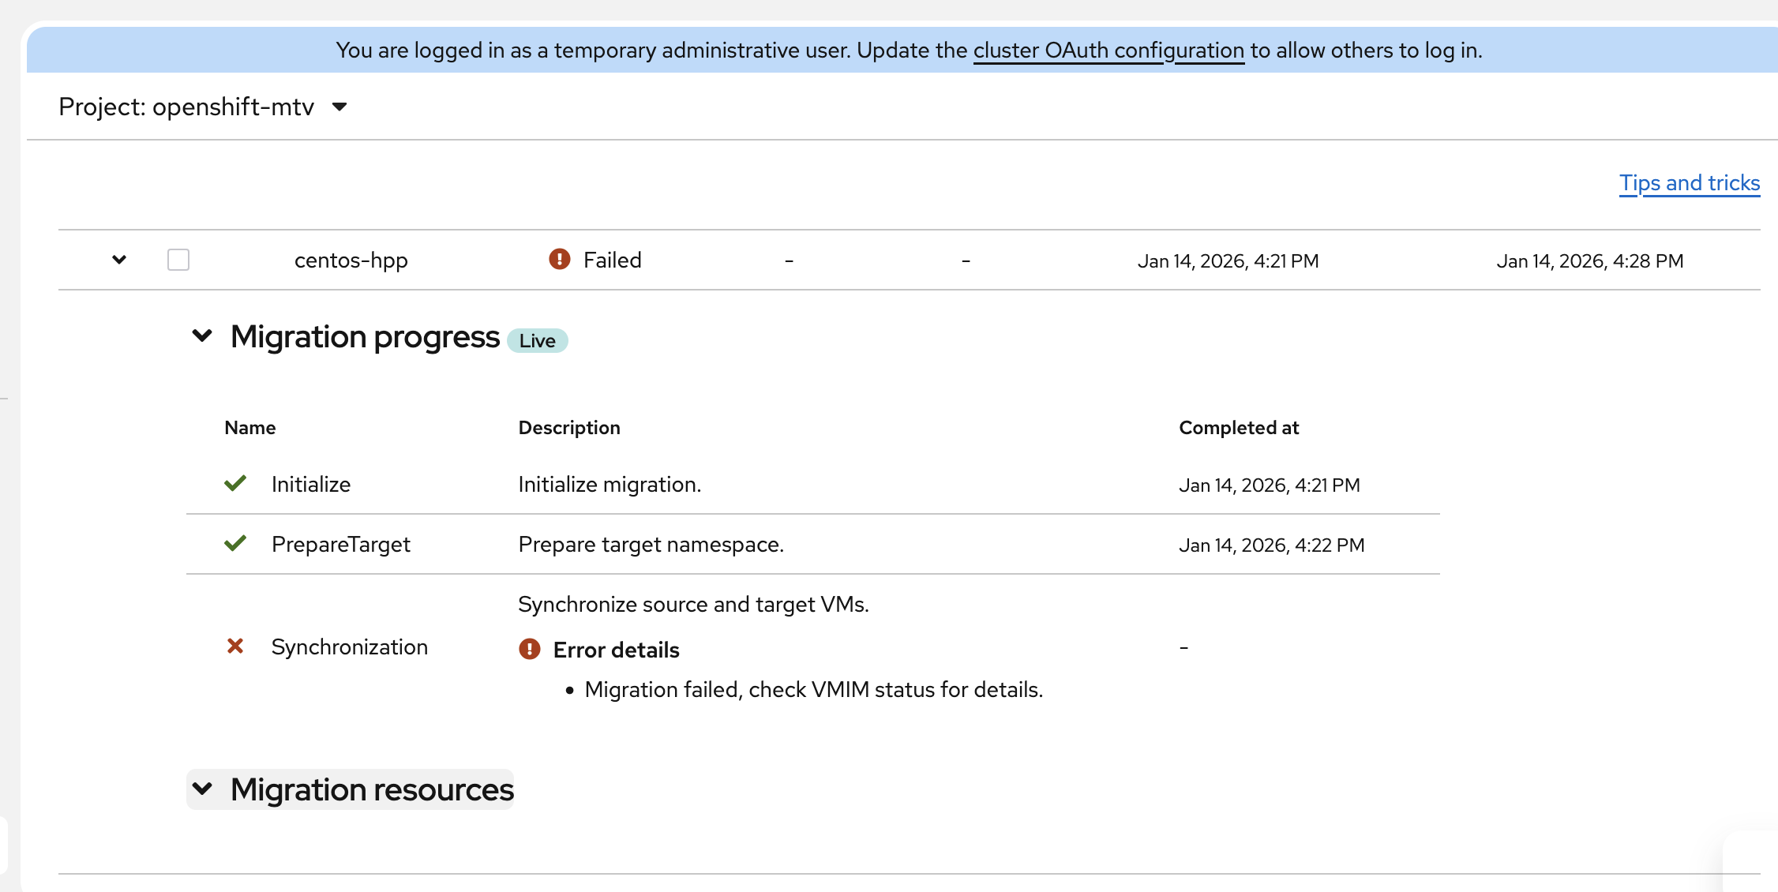The width and height of the screenshot is (1778, 892).
Task: Click the Name column header
Action: coord(249,428)
